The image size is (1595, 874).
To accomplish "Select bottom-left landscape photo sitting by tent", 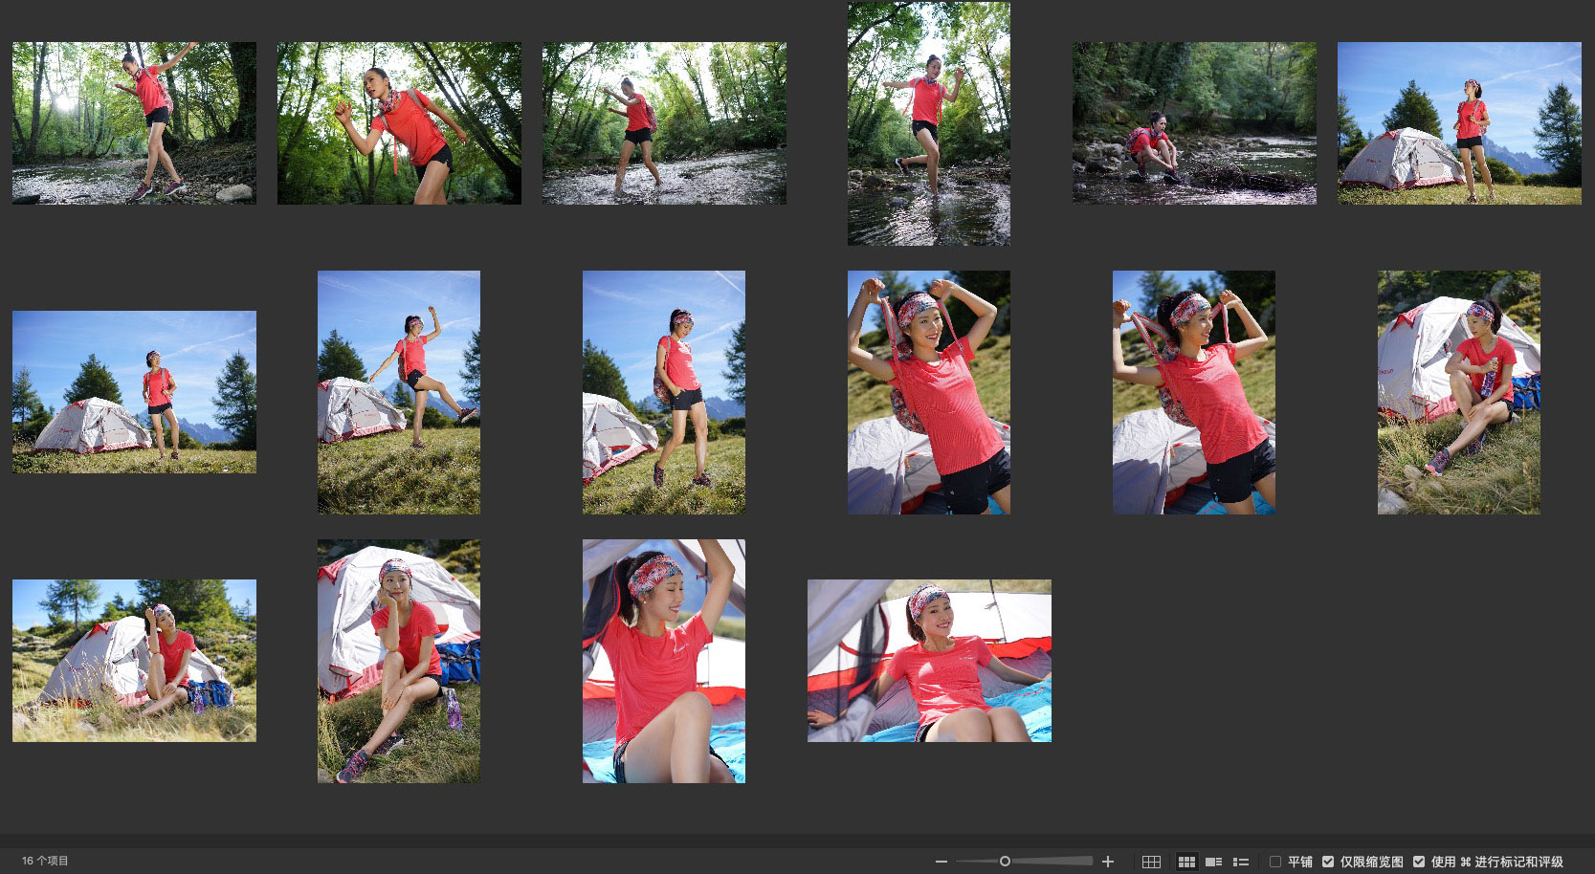I will pyautogui.click(x=134, y=660).
